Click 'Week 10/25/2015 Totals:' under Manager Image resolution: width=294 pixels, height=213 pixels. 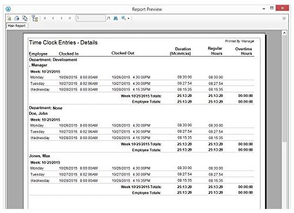pyautogui.click(x=141, y=96)
